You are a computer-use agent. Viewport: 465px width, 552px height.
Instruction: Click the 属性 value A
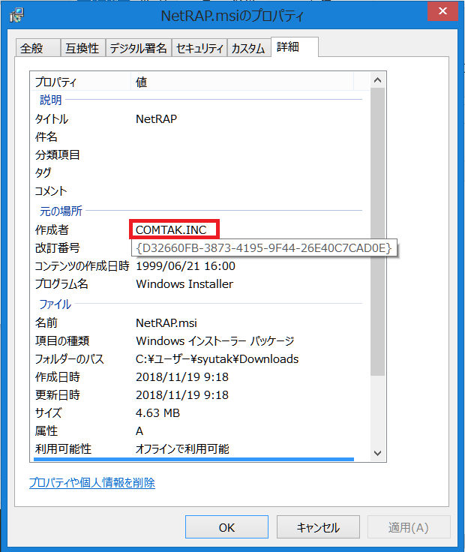(139, 431)
